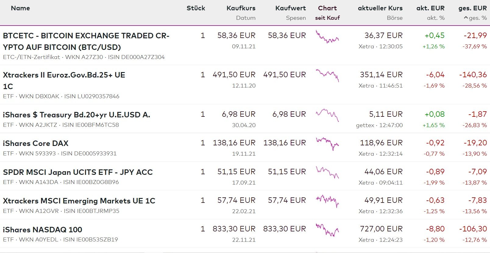Open the iShares Core DAX sparkline chart

327,144
